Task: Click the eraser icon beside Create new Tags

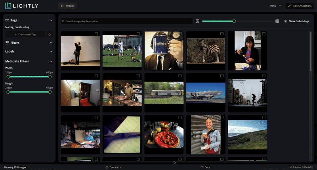Action: (50, 35)
